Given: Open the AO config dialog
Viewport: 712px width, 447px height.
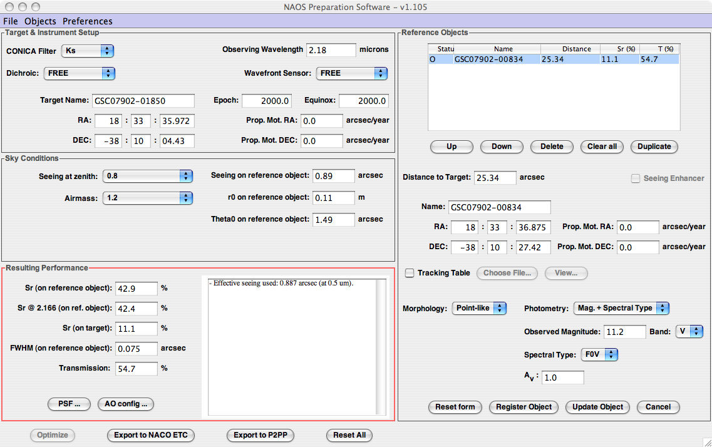Looking at the screenshot, I should click(125, 404).
